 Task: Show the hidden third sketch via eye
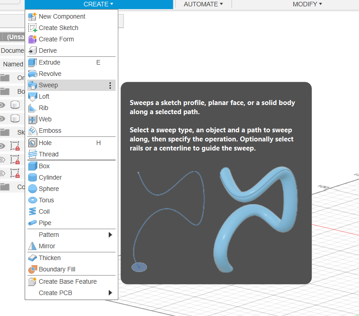pos(2,173)
